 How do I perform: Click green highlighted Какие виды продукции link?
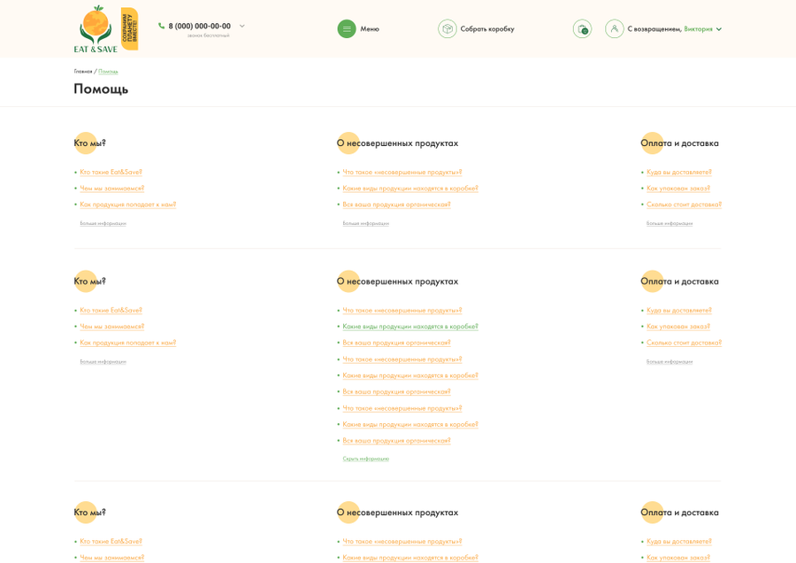pyautogui.click(x=410, y=327)
